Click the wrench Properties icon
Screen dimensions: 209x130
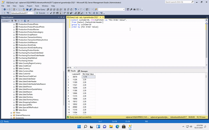click(131, 9)
